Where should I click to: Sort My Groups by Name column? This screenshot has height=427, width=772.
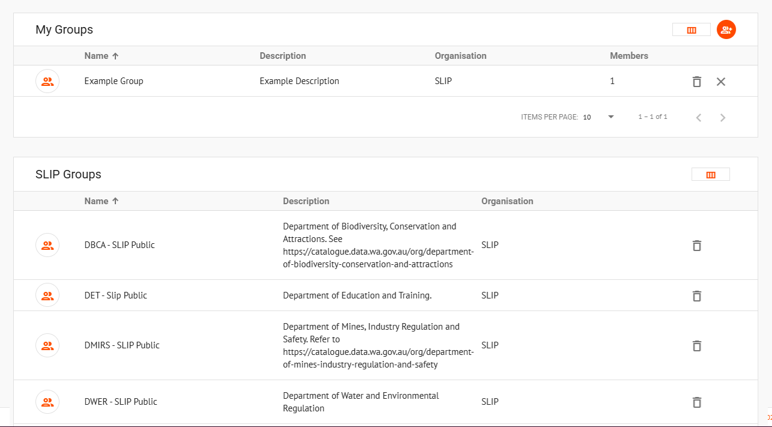click(102, 56)
